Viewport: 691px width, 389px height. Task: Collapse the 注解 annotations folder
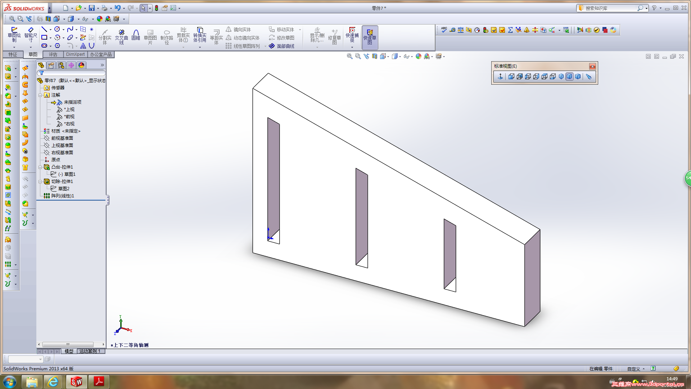point(40,95)
